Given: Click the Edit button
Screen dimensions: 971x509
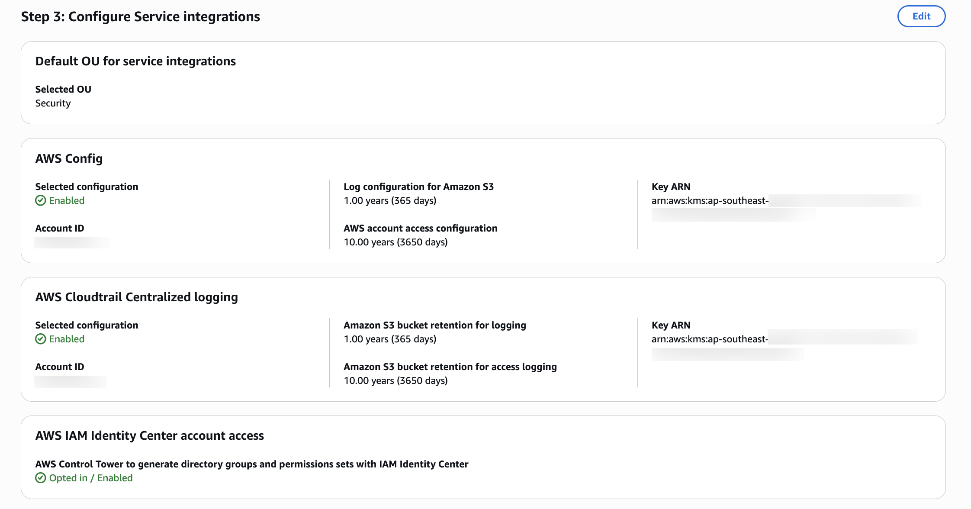Looking at the screenshot, I should coord(921,16).
